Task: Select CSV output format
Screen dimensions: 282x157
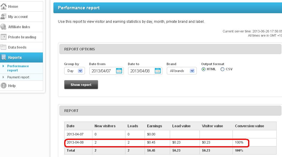Action: coord(223,69)
